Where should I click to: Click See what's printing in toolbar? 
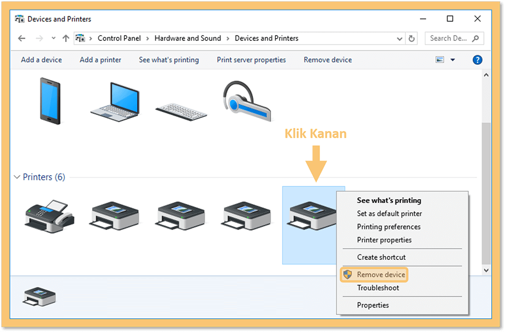(169, 60)
